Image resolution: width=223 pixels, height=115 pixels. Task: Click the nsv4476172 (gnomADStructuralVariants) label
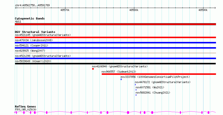[163, 82]
